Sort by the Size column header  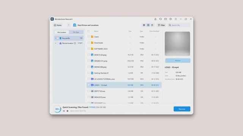coord(130,31)
